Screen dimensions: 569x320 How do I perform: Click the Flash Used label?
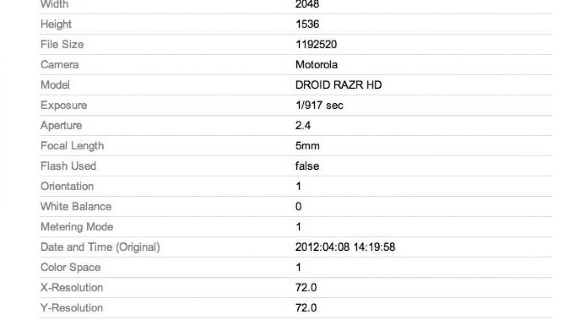68,166
